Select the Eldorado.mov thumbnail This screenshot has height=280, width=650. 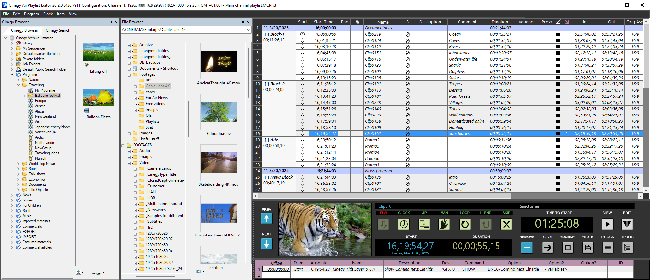219,113
